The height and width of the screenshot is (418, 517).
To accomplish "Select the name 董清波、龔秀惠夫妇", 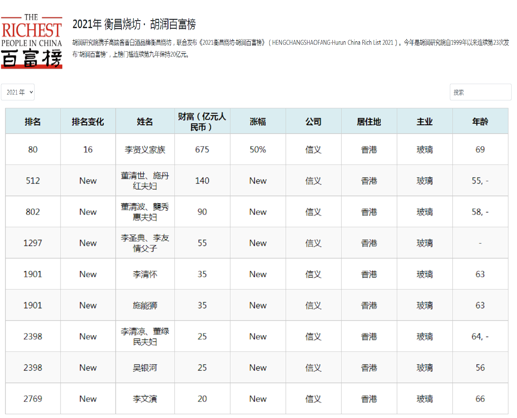I will [x=145, y=212].
